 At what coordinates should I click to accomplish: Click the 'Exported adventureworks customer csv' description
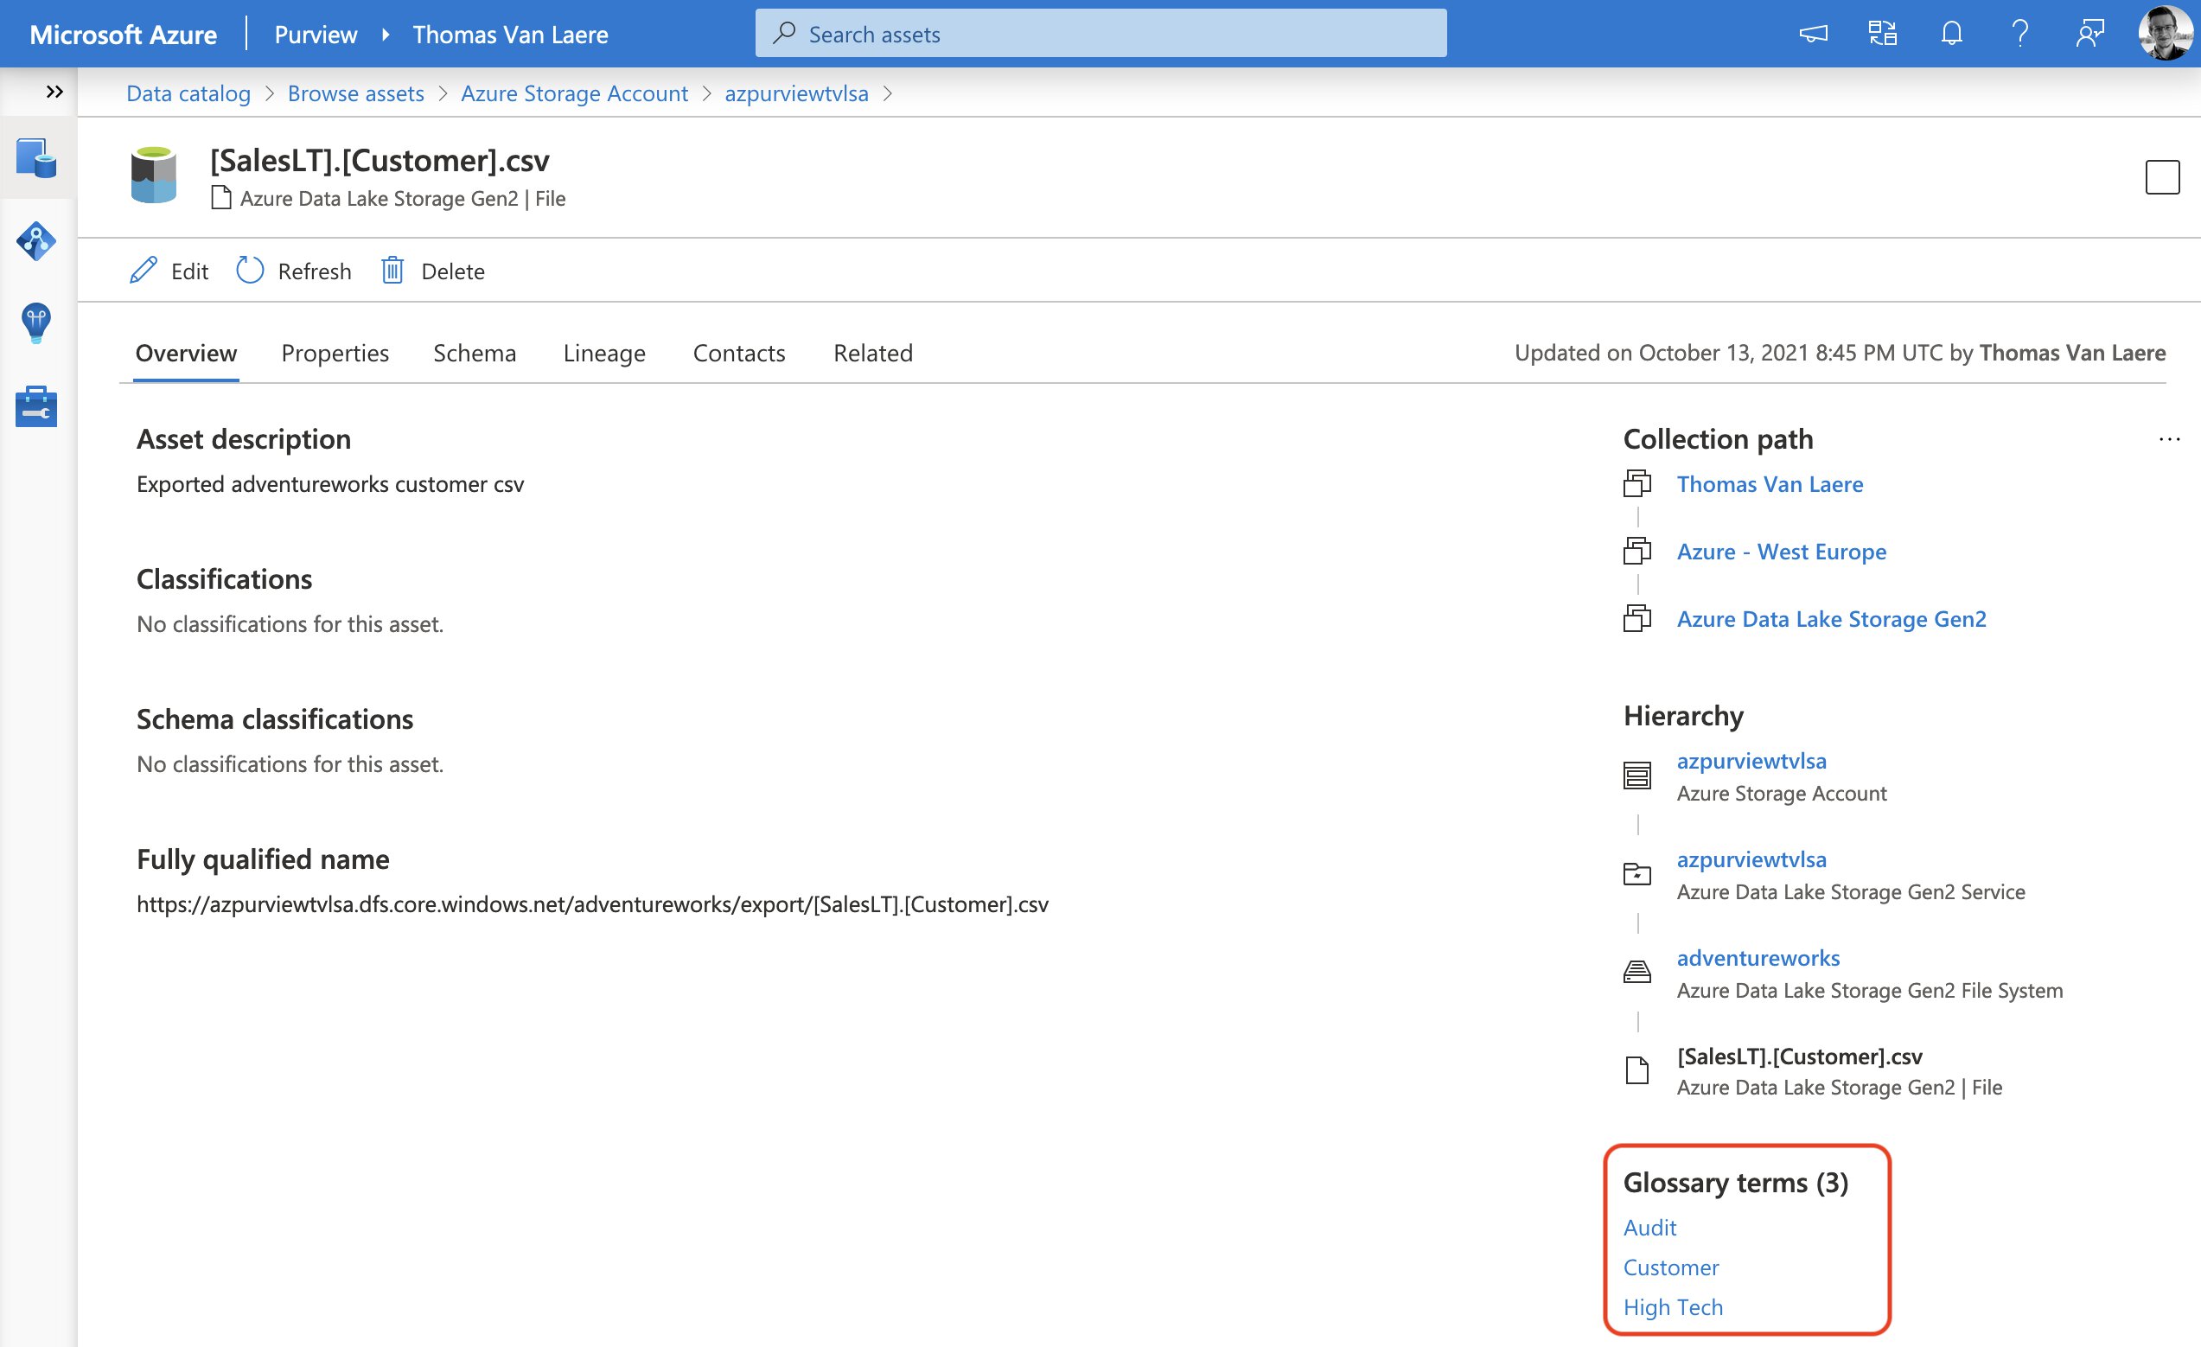[329, 483]
